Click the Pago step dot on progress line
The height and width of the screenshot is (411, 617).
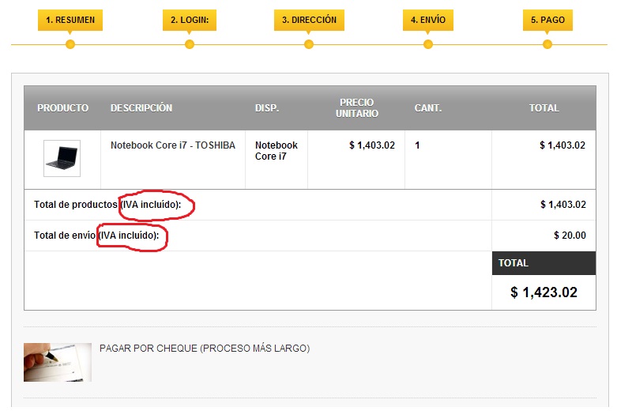pyautogui.click(x=547, y=44)
